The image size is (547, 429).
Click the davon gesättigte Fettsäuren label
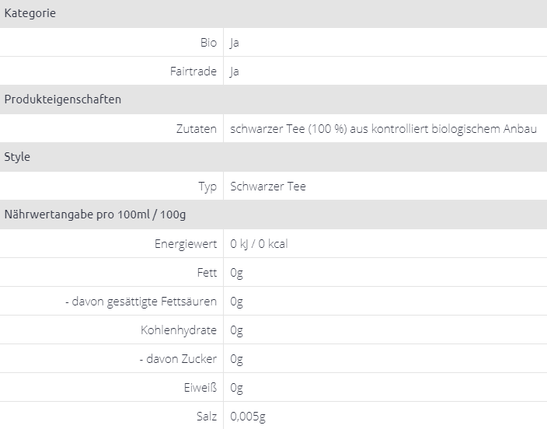pyautogui.click(x=141, y=302)
